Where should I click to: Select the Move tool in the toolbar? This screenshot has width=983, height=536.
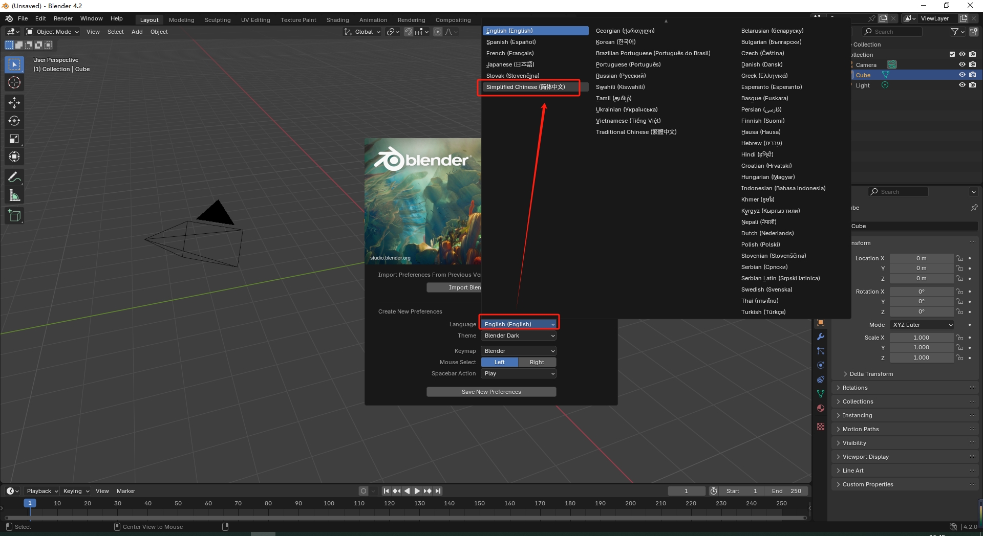[14, 103]
